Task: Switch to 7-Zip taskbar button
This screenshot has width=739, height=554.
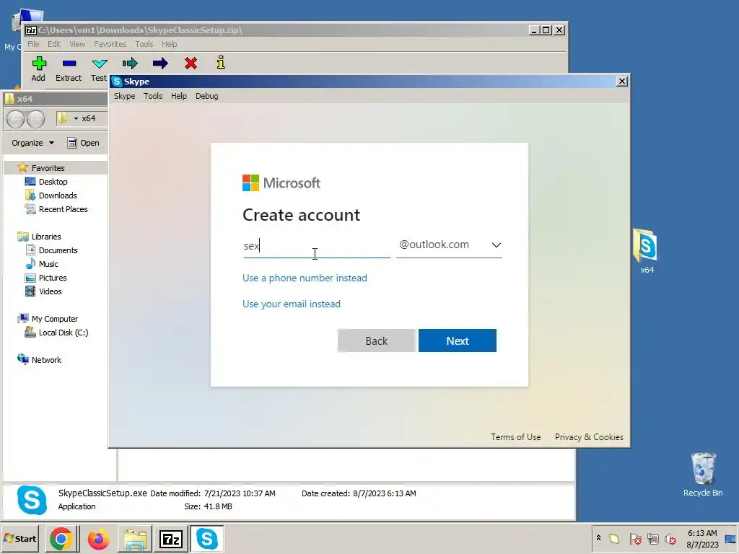Action: 170,539
